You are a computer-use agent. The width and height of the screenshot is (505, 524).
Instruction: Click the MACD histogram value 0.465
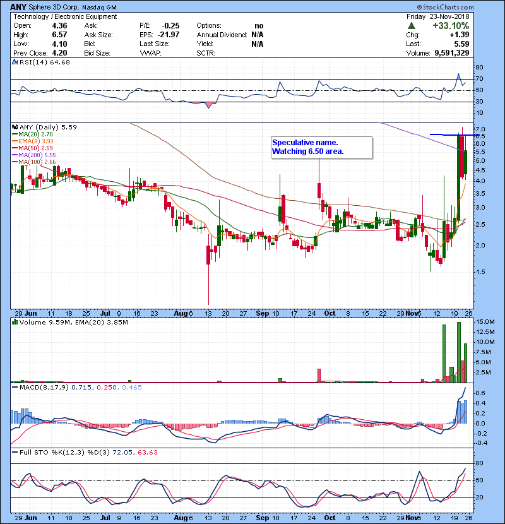(x=132, y=388)
